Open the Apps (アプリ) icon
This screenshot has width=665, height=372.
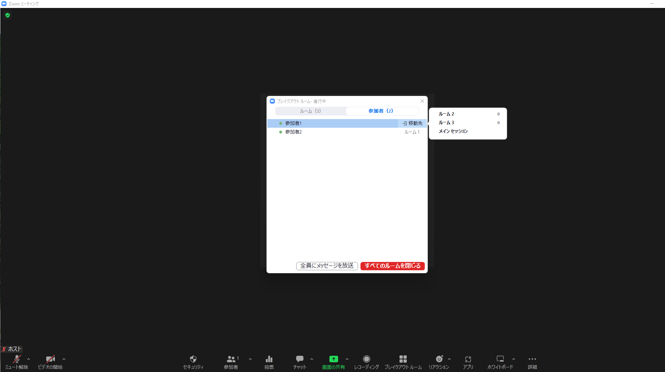[468, 362]
